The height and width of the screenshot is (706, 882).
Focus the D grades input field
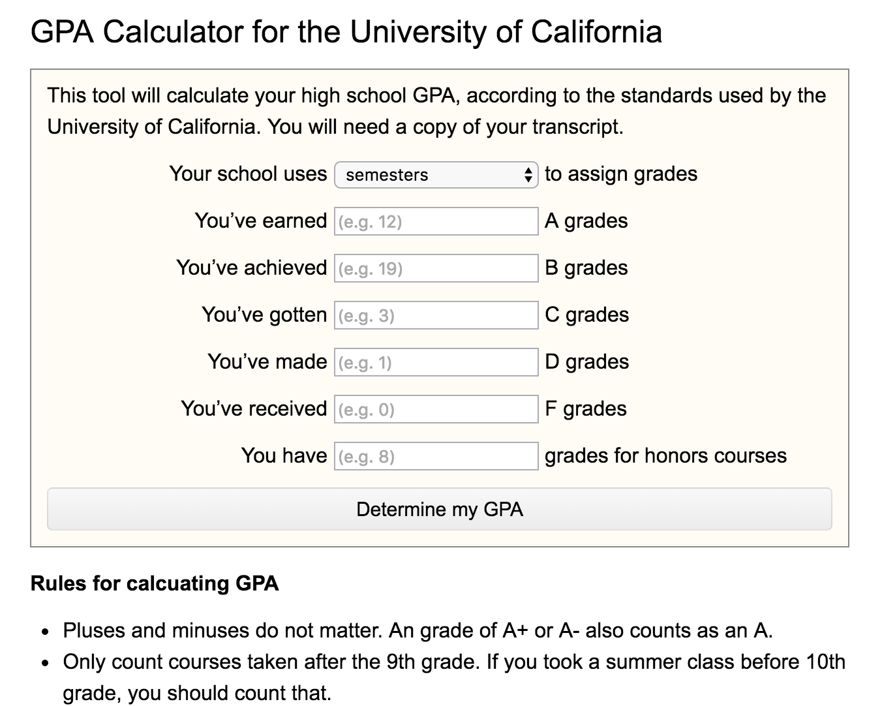436,363
